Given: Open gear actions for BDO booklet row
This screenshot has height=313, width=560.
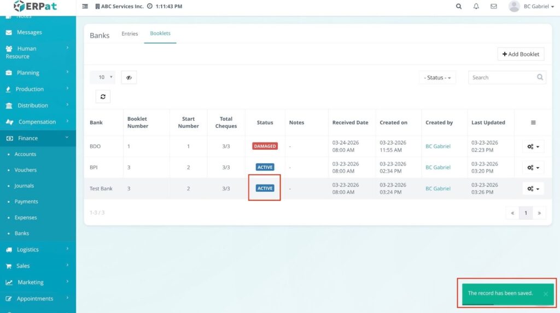Looking at the screenshot, I should pos(533,146).
